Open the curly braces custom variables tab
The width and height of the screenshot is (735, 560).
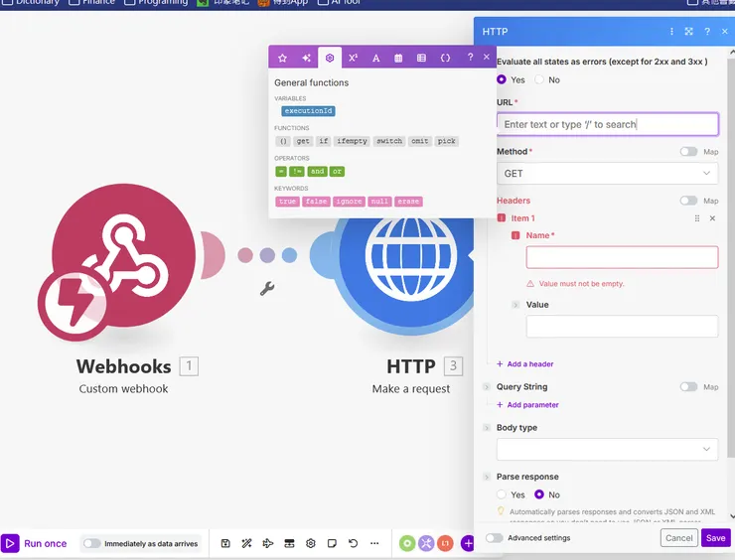pos(445,59)
